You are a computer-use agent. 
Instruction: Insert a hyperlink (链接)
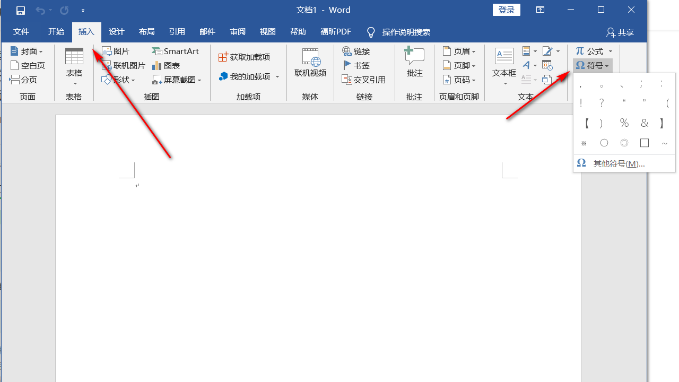pyautogui.click(x=356, y=51)
